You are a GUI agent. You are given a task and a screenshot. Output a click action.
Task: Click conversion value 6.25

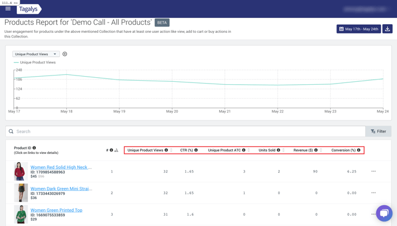tap(351, 171)
